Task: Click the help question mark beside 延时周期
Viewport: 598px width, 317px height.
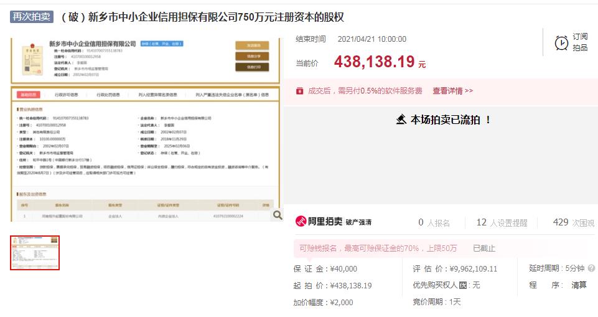Action: pyautogui.click(x=591, y=268)
